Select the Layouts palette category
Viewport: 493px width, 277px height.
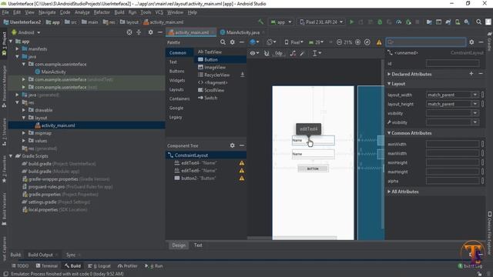pos(176,89)
